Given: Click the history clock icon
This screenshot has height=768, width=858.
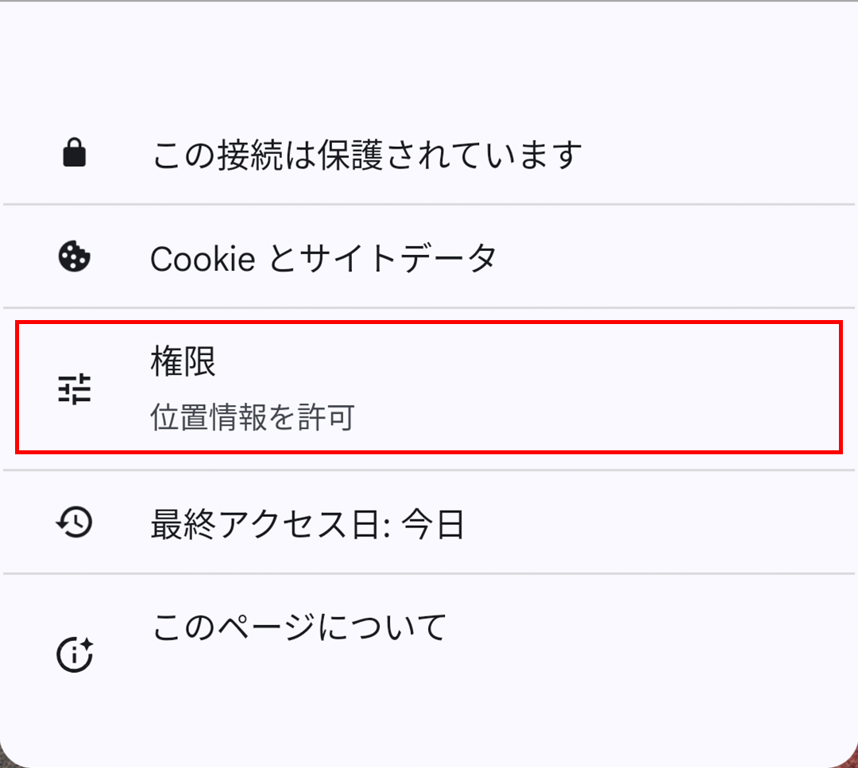Looking at the screenshot, I should coord(75,522).
